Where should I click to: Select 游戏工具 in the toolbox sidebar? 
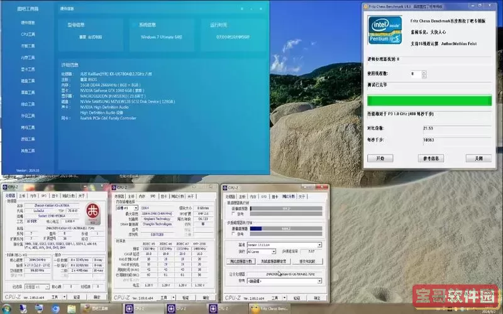(x=28, y=139)
